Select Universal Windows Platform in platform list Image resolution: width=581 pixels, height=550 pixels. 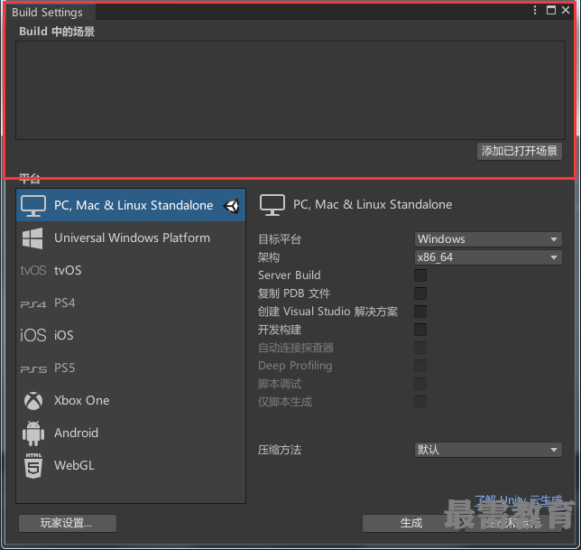[x=131, y=238]
